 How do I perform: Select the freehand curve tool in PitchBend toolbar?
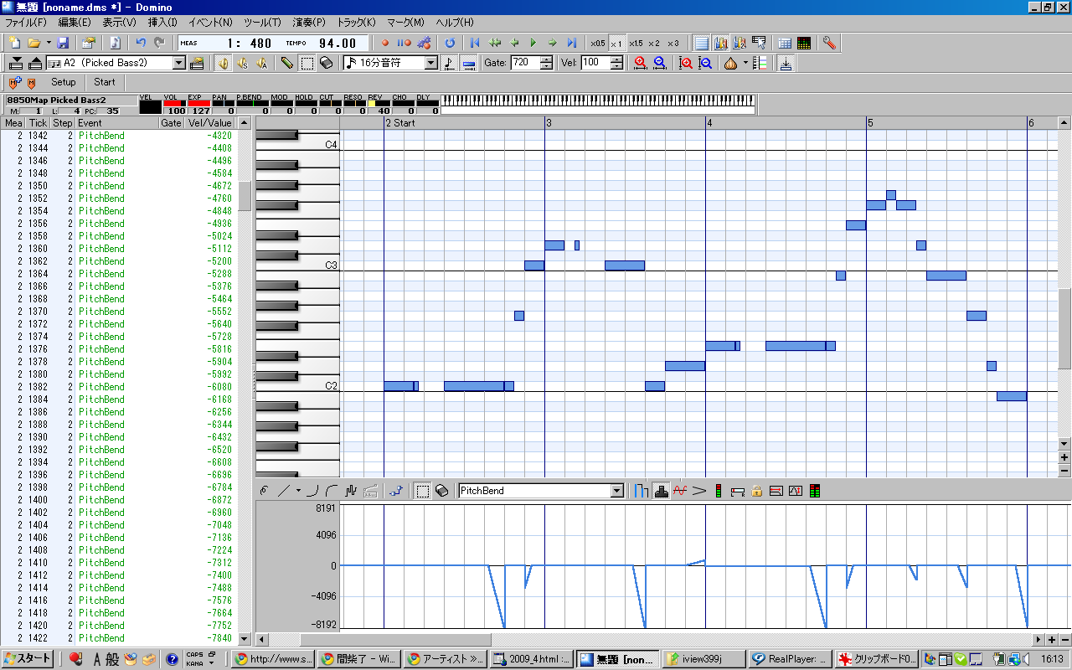click(264, 491)
